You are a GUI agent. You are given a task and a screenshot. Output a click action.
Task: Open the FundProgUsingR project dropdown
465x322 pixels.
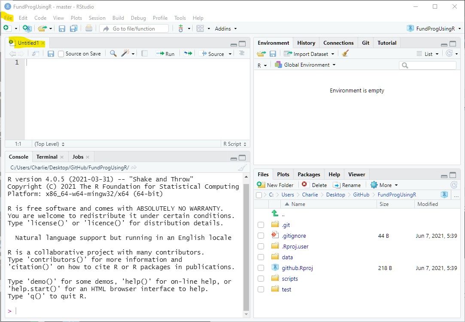(x=434, y=28)
